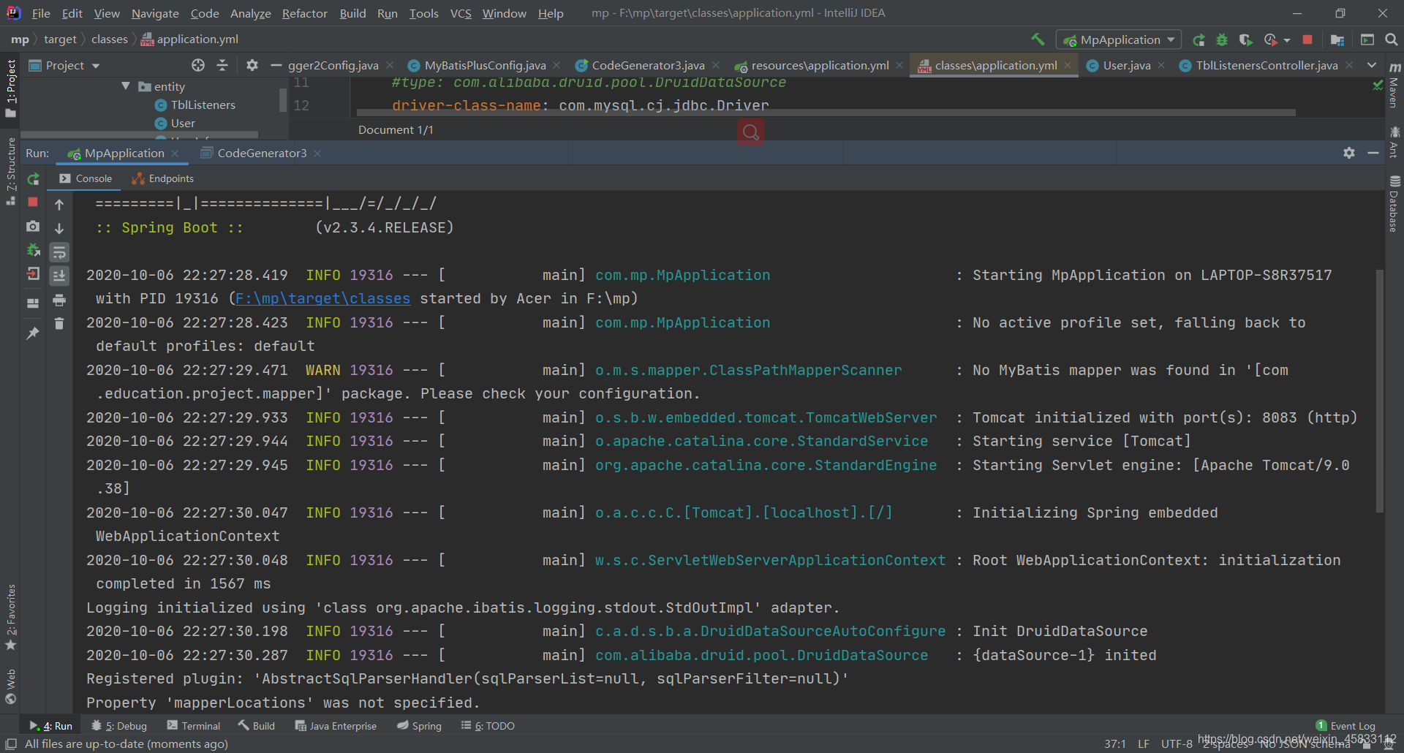Open the Event Log
Viewport: 1404px width, 753px height.
click(1345, 726)
